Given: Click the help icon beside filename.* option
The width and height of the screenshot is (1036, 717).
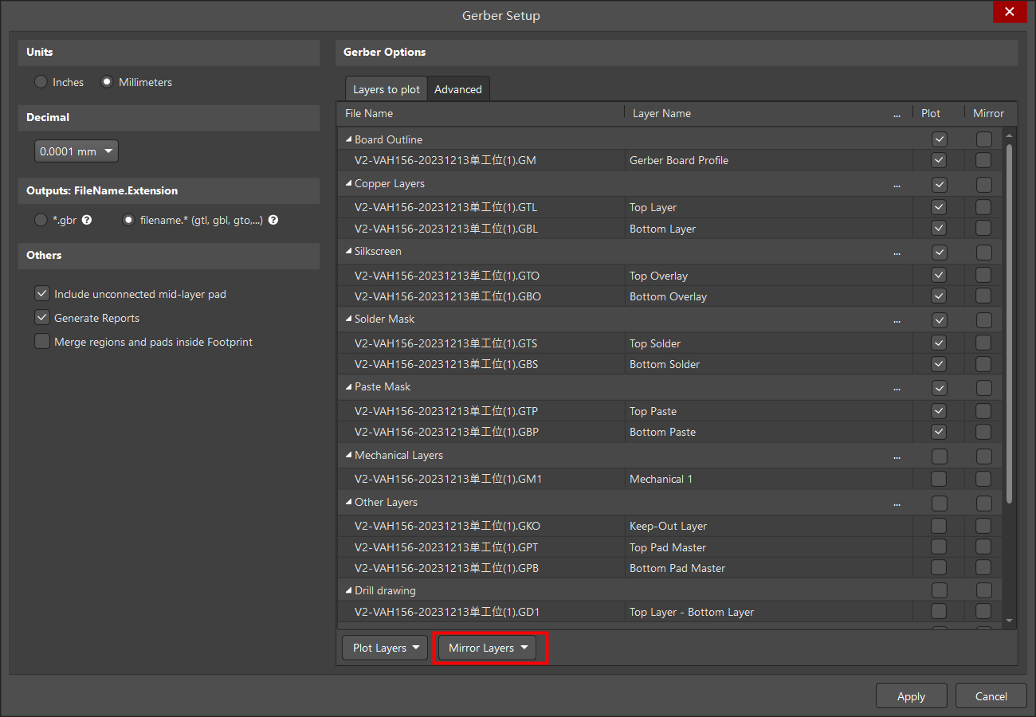Looking at the screenshot, I should [x=273, y=220].
